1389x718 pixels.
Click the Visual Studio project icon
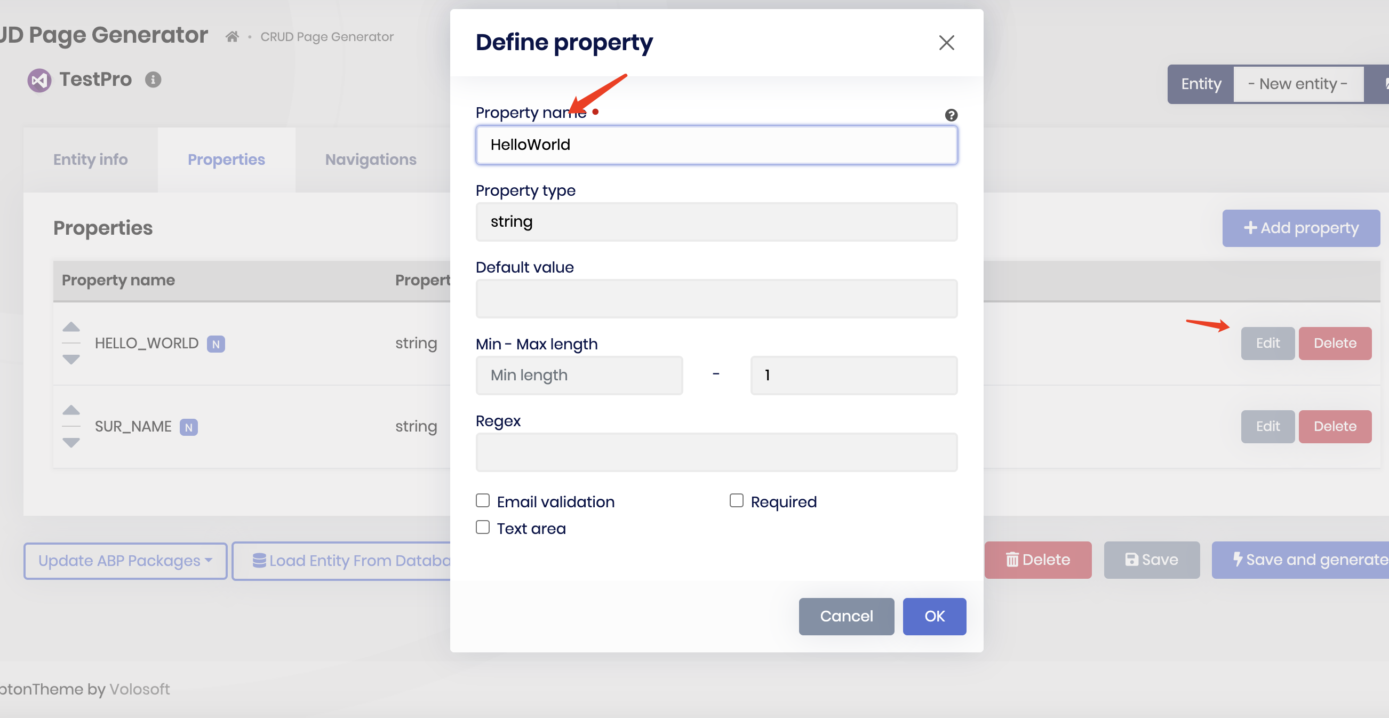[x=39, y=81]
